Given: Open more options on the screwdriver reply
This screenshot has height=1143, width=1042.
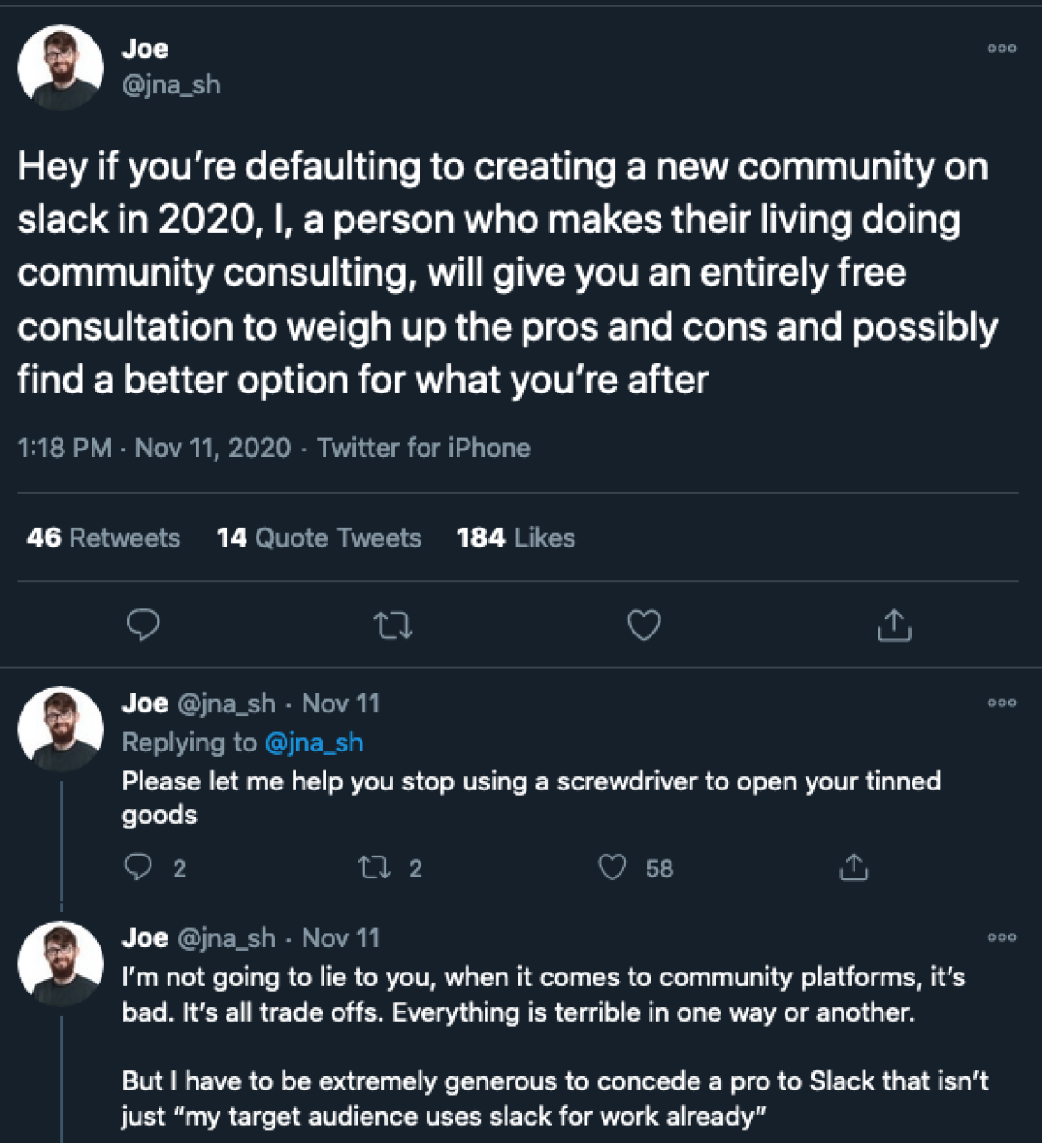Looking at the screenshot, I should click(x=1001, y=702).
